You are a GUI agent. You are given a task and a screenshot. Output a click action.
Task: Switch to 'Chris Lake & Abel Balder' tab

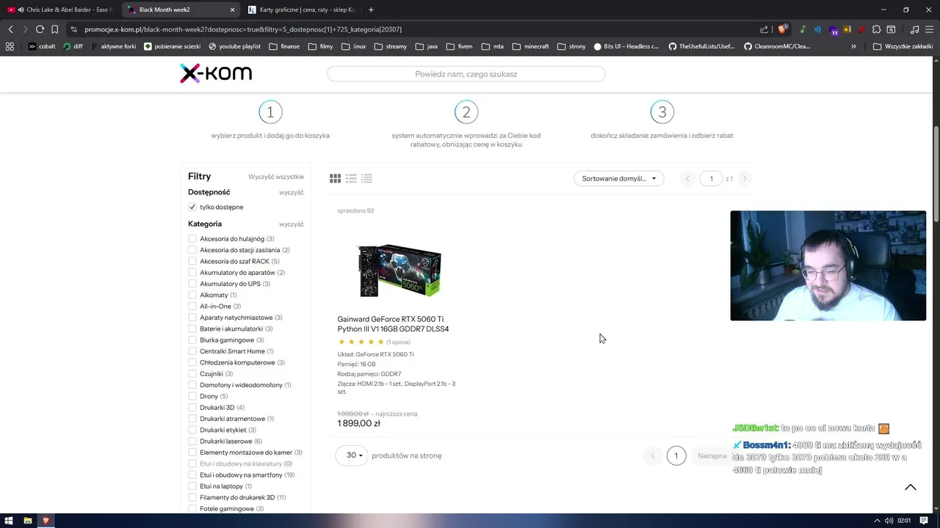[59, 10]
